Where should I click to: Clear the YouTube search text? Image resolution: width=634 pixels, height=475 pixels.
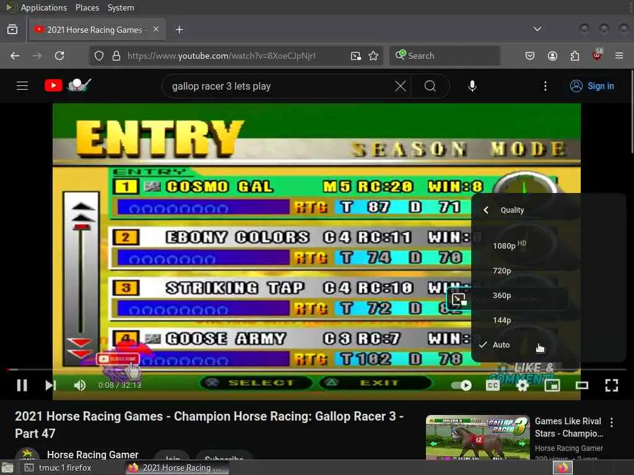coord(401,85)
